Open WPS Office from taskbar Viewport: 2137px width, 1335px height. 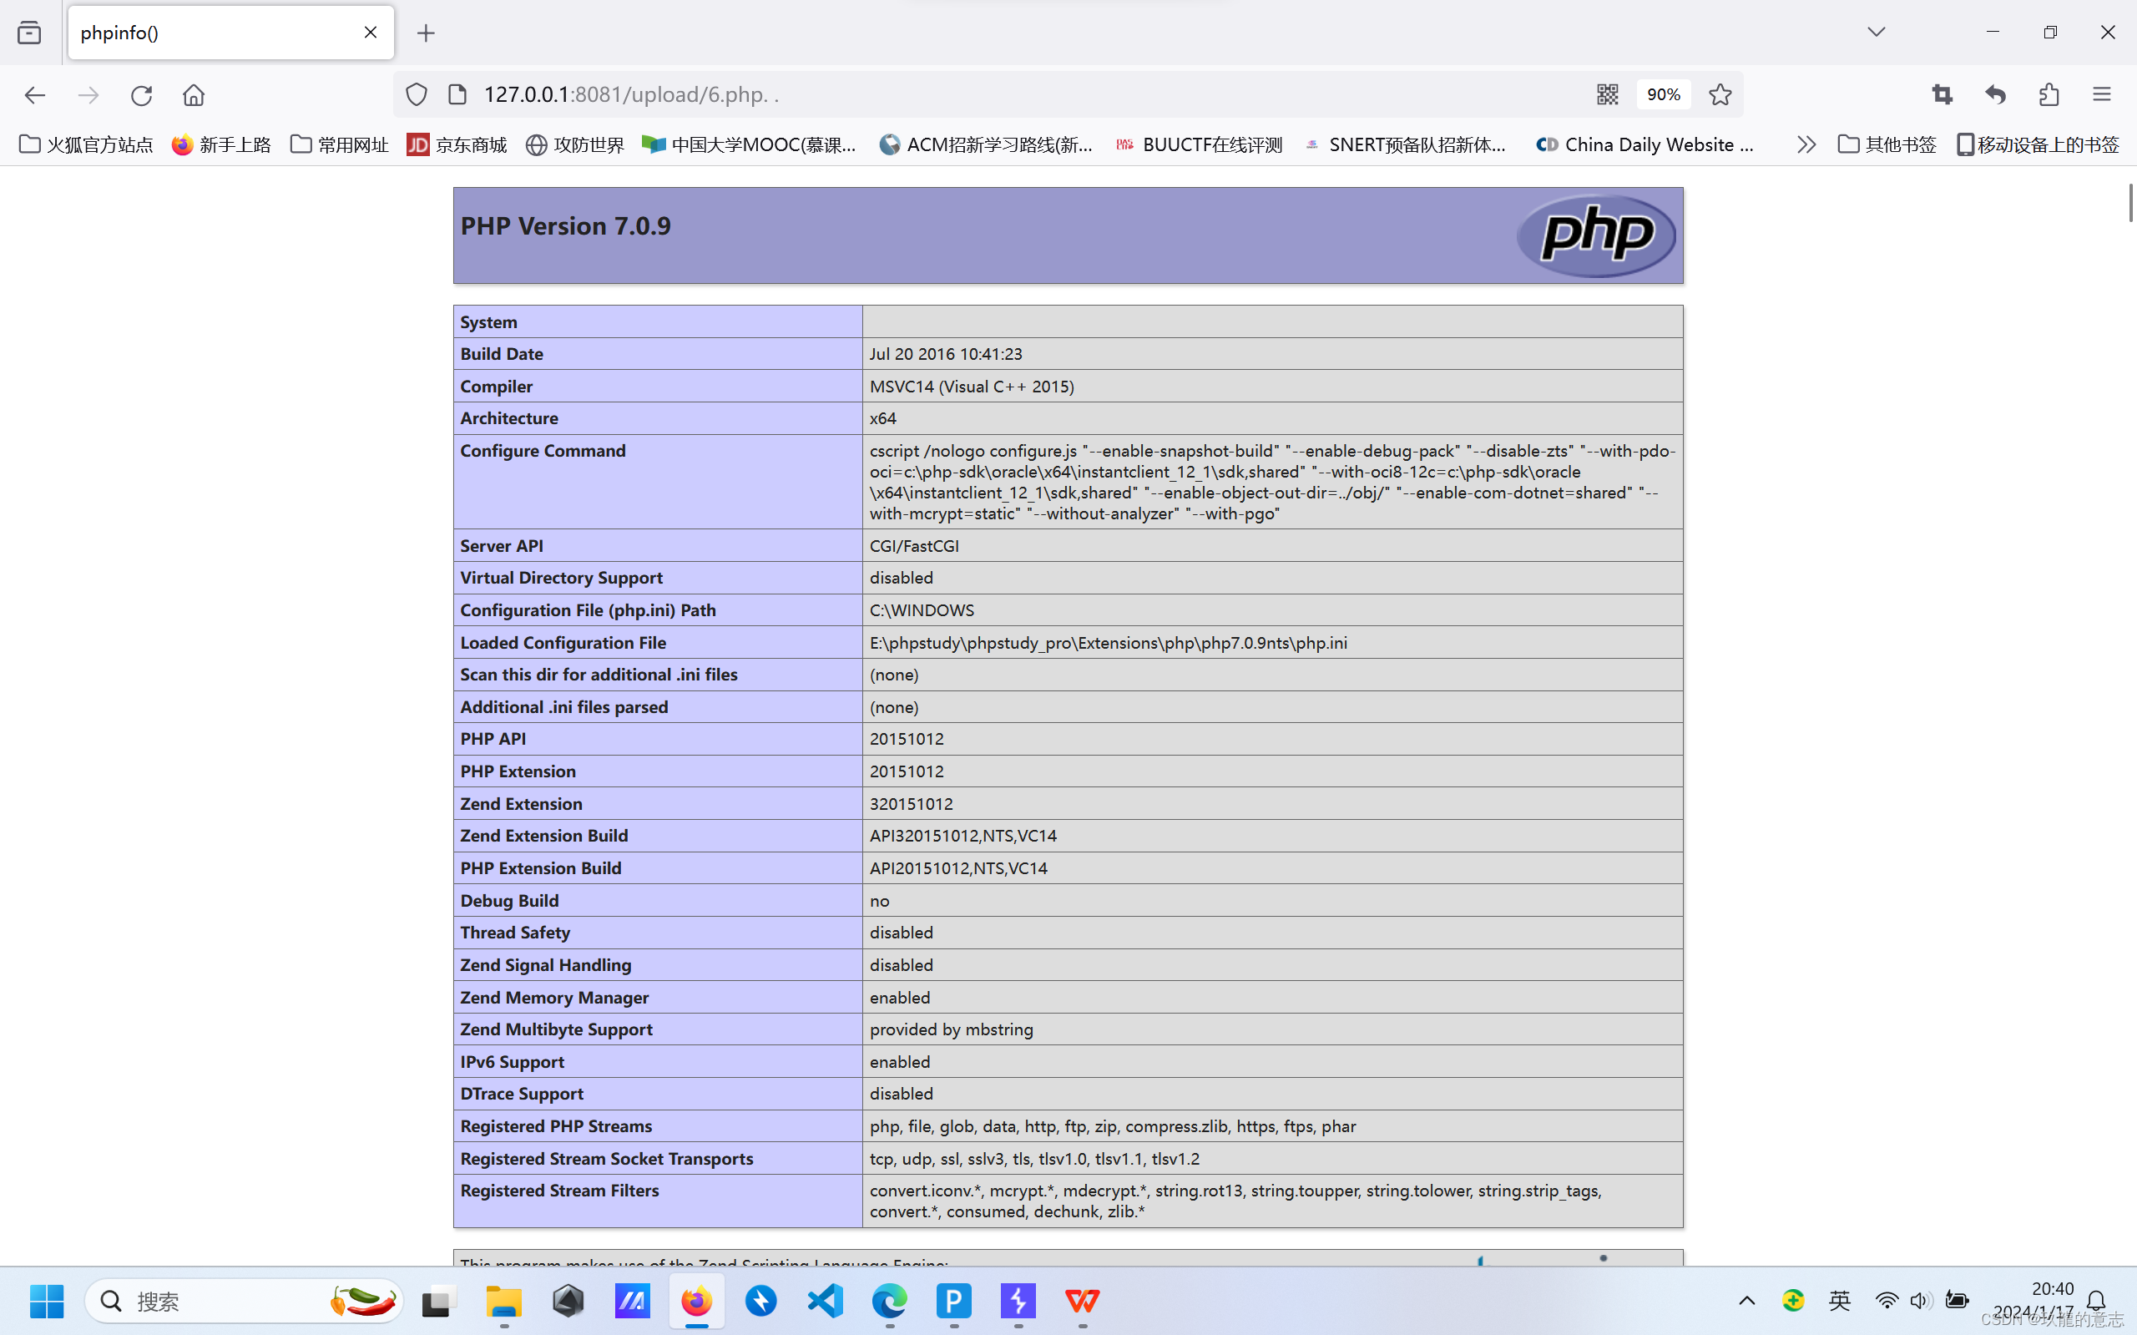[1082, 1301]
